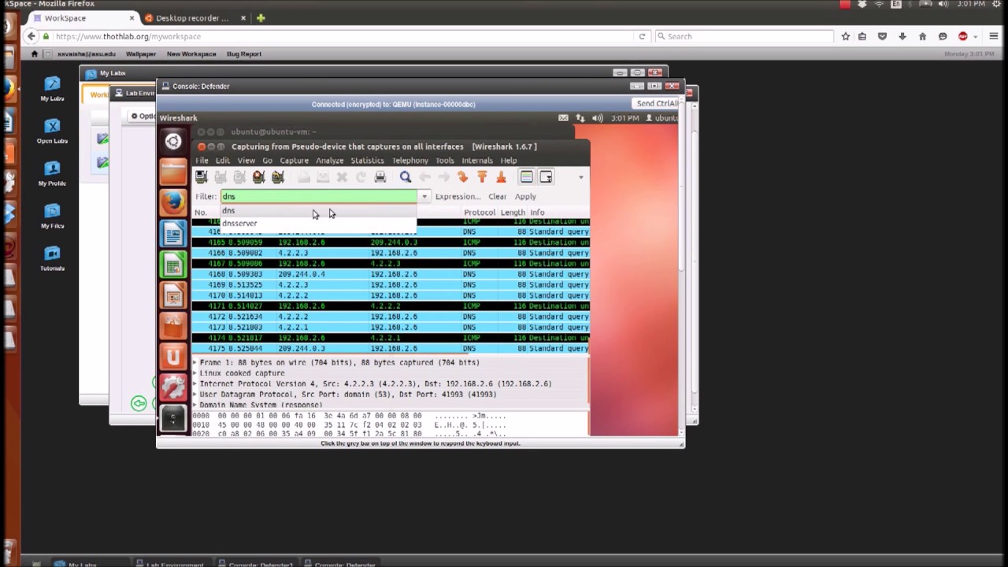Open Ubuntu One icon in VM launcher
This screenshot has height=567, width=1008.
[173, 356]
